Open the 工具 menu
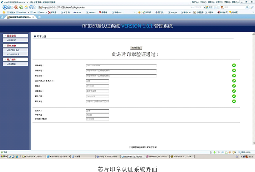 (x=227, y=2)
